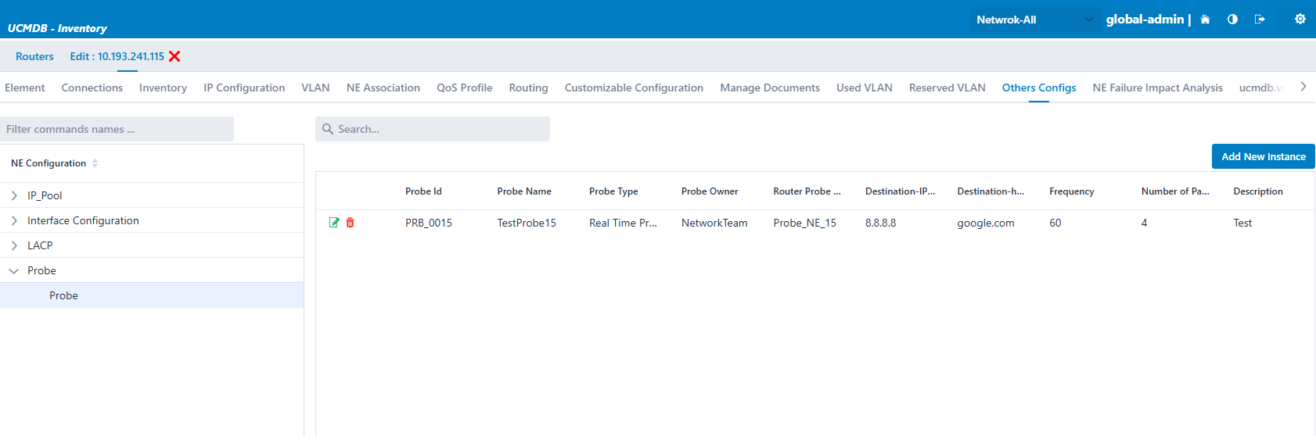
Task: Toggle the contrast theme icon
Action: (1232, 20)
